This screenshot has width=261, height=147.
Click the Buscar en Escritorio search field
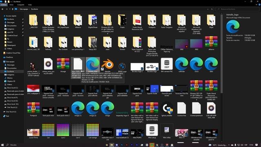(x=237, y=9)
